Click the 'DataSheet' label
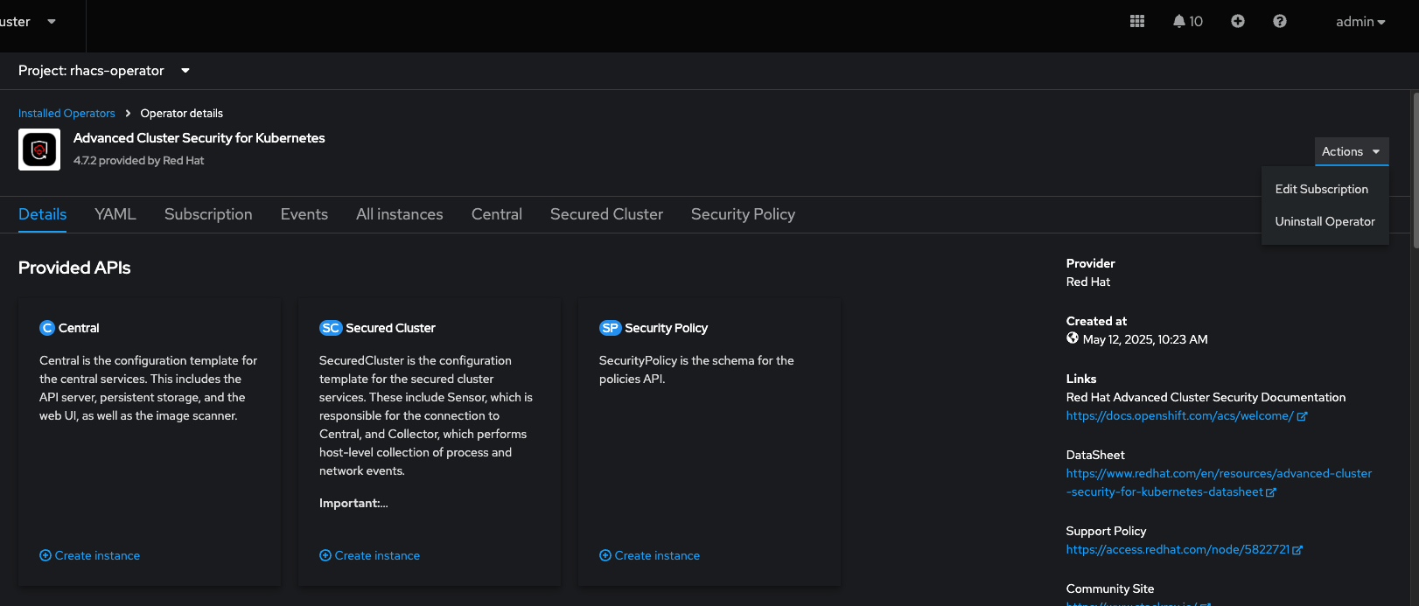 click(x=1095, y=455)
